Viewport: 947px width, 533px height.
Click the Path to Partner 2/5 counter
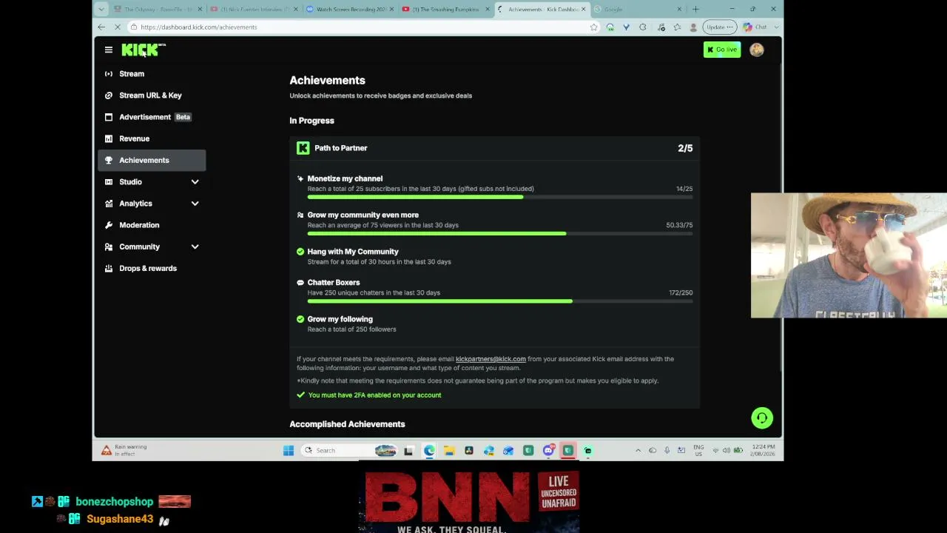click(685, 148)
